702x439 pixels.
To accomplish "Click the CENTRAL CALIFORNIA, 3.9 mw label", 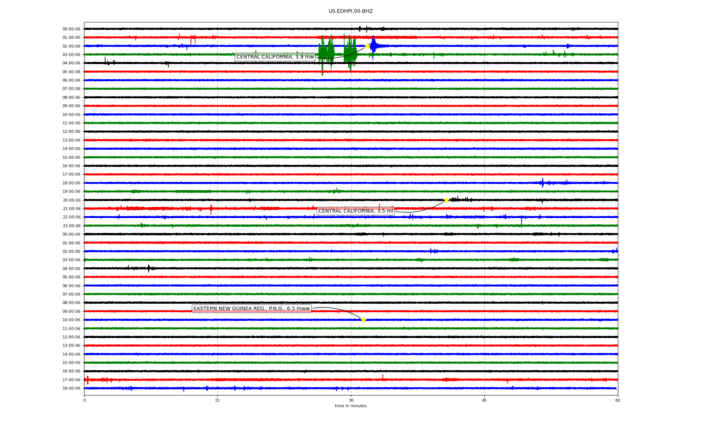I will click(275, 57).
